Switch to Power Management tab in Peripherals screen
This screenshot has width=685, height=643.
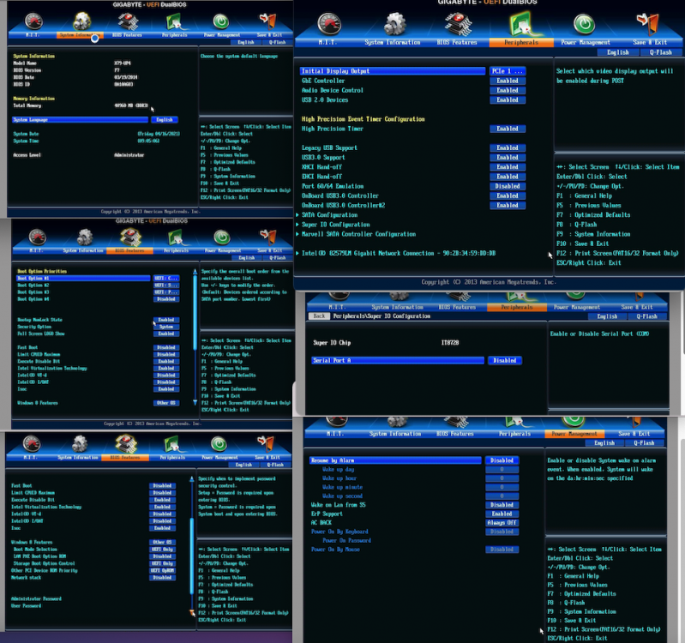point(586,42)
